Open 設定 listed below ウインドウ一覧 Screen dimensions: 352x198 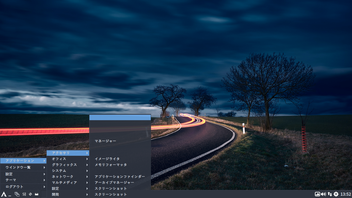click(x=23, y=174)
